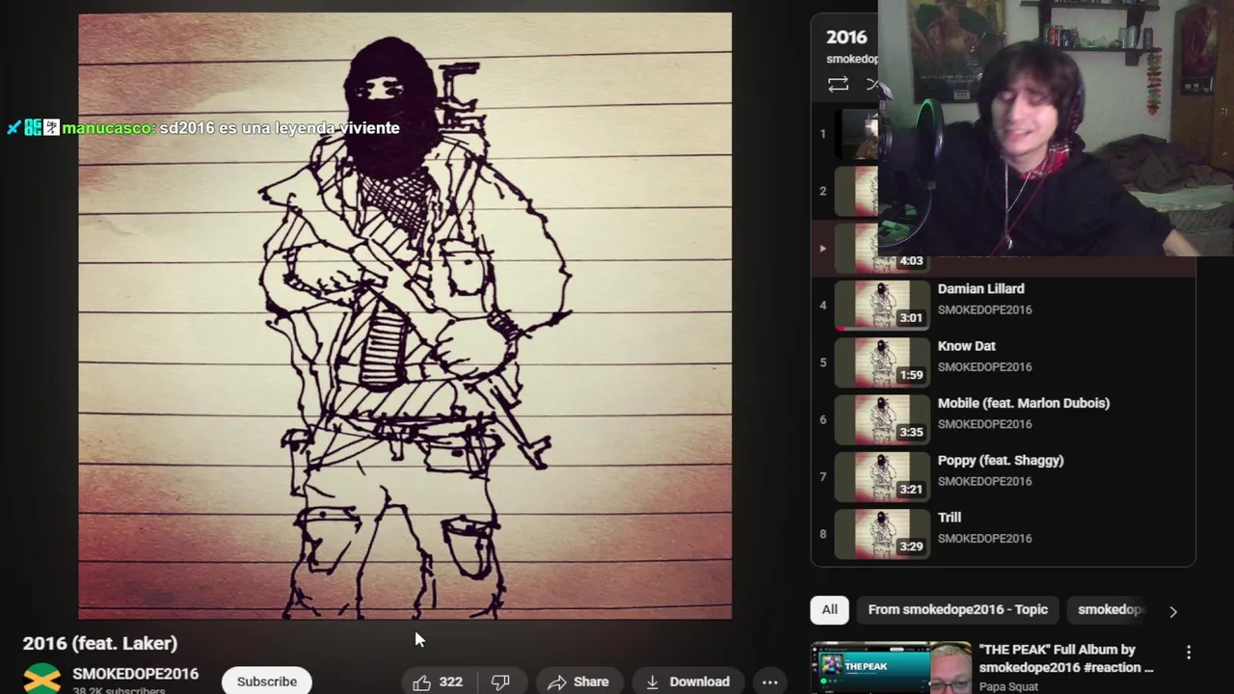1234x694 pixels.
Task: Click the 322 like count
Action: [x=450, y=681]
